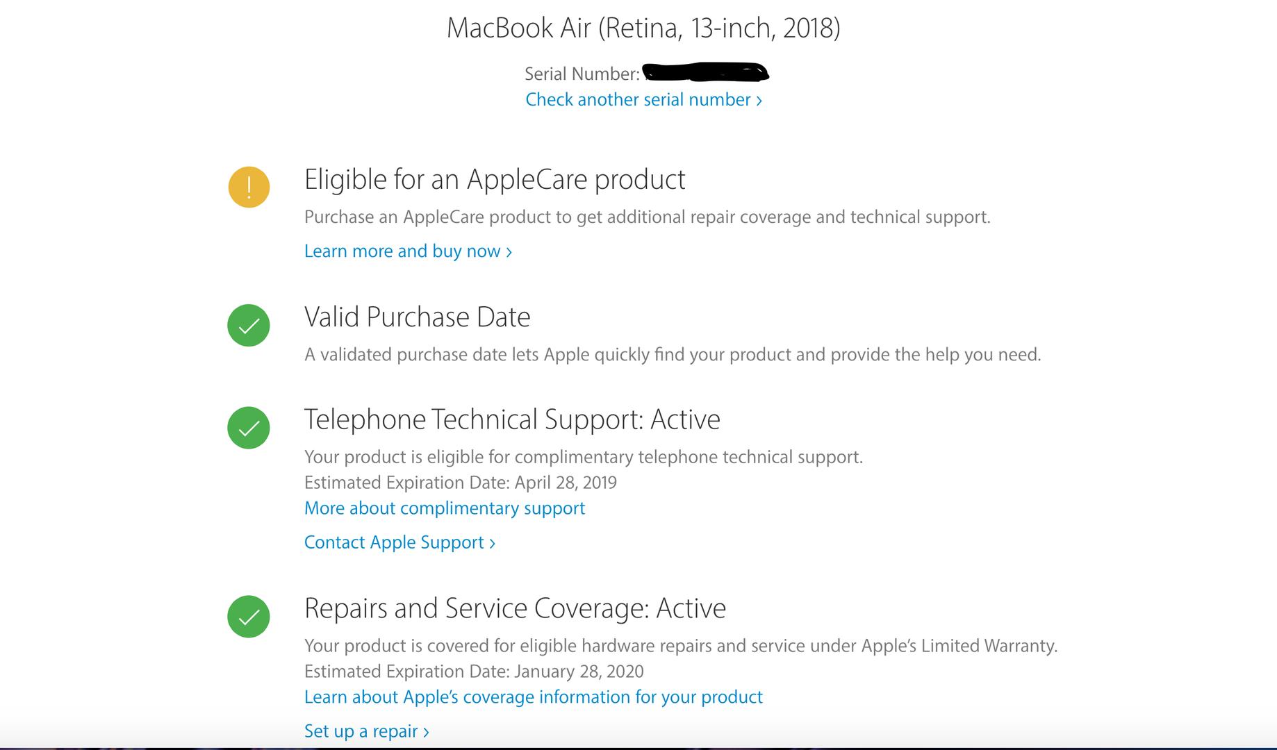
Task: Click the Valid Purchase Date heading
Action: coord(417,317)
